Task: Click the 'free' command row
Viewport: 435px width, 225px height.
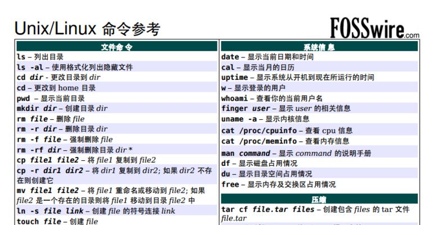Action: pos(319,184)
